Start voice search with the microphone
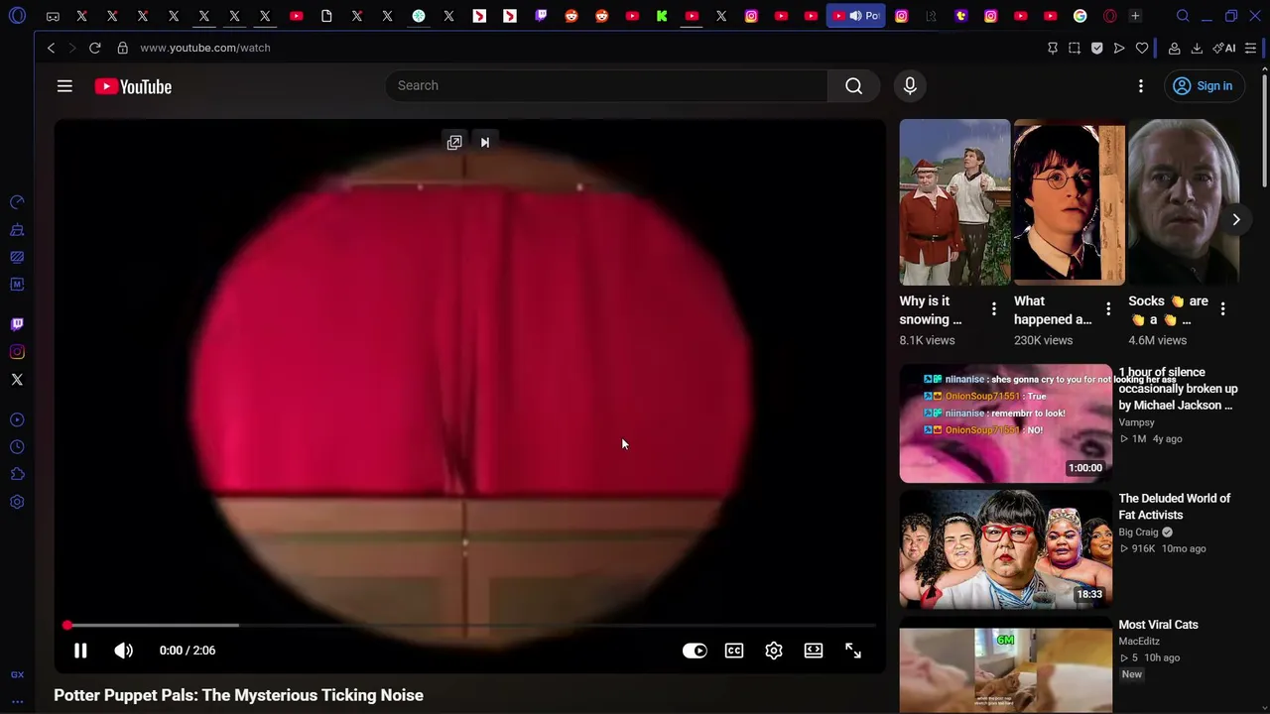Image resolution: width=1270 pixels, height=714 pixels. pyautogui.click(x=910, y=86)
